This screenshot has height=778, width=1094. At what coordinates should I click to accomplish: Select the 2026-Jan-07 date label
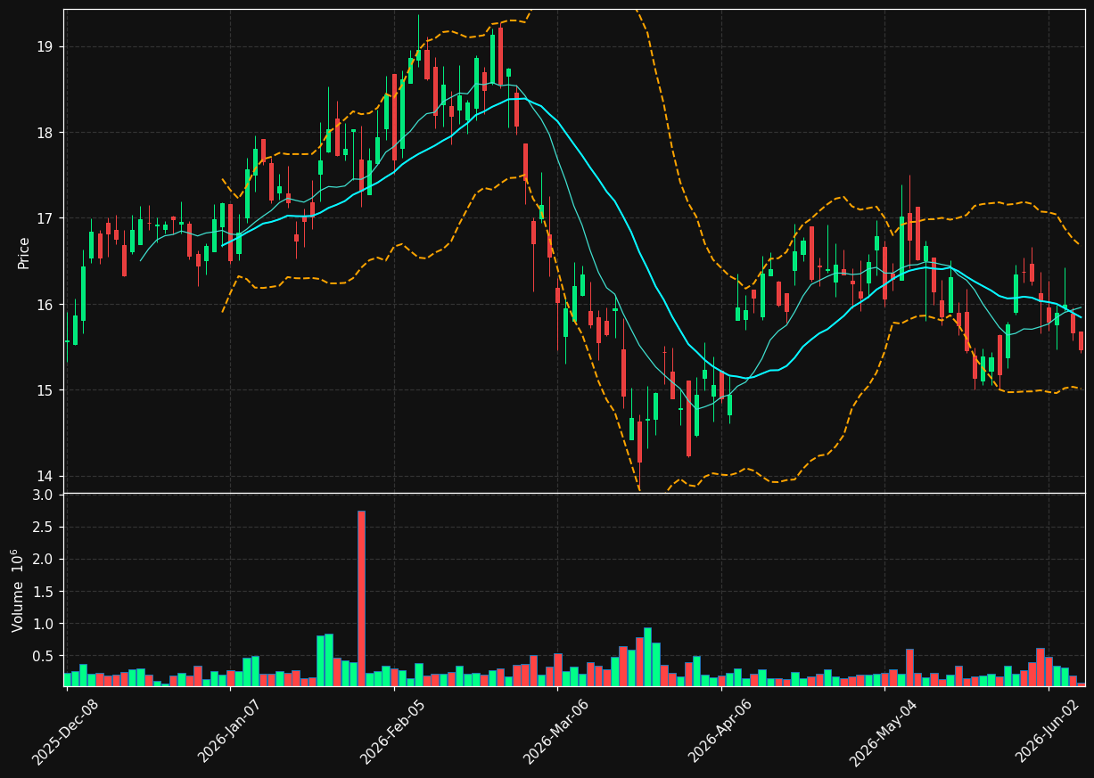tap(229, 731)
